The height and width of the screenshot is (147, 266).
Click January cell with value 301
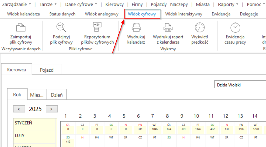pyautogui.click(x=183, y=128)
